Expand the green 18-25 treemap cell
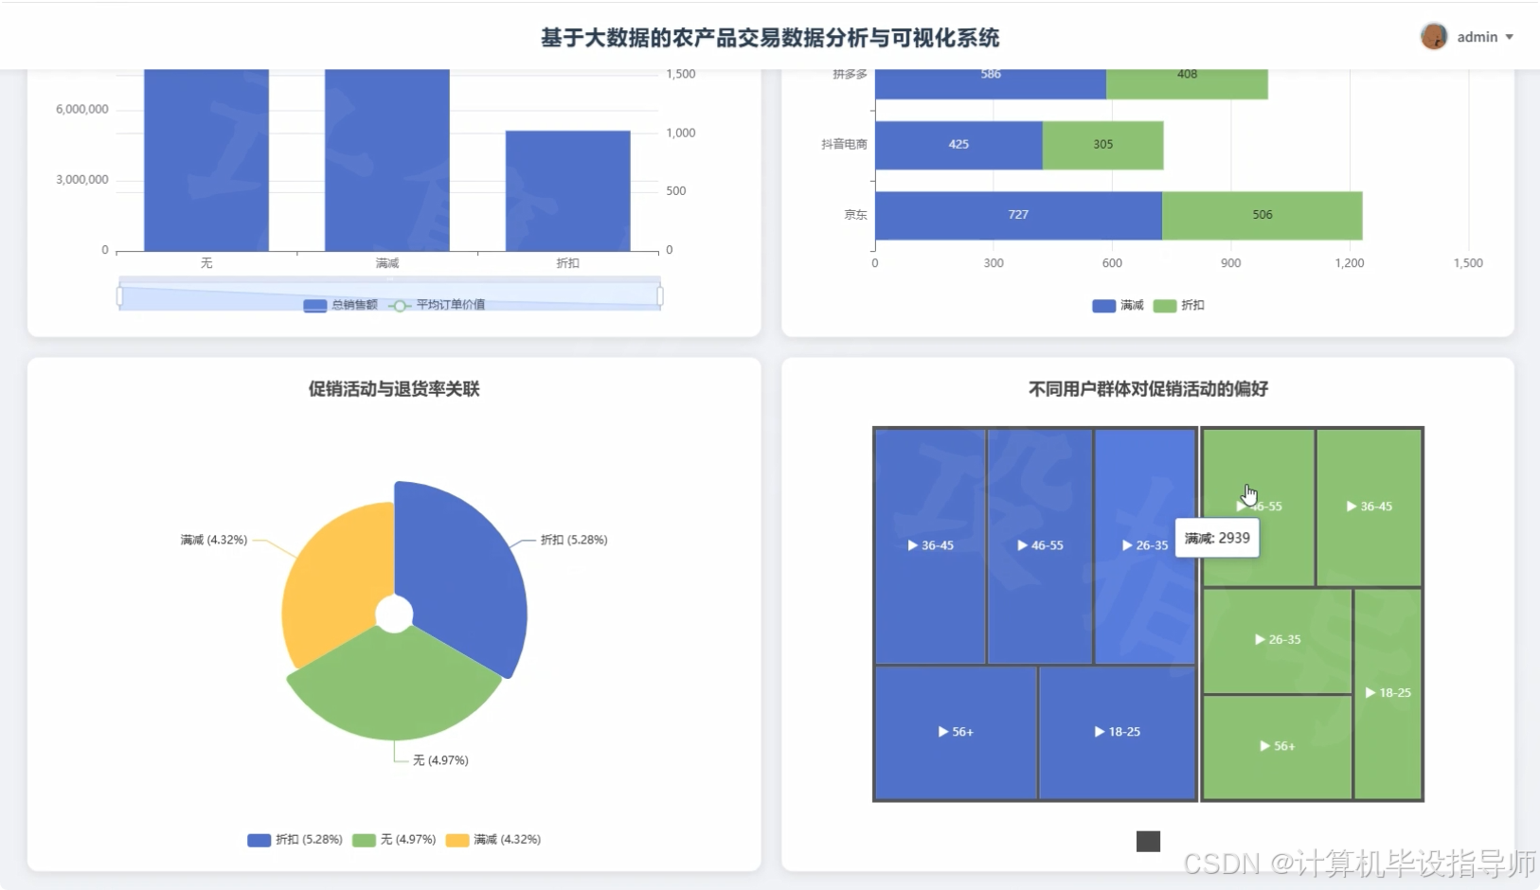 tap(1388, 693)
